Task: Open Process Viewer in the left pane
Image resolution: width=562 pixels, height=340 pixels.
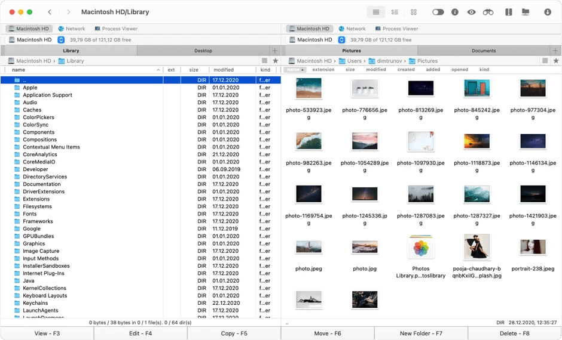Action: coord(116,29)
